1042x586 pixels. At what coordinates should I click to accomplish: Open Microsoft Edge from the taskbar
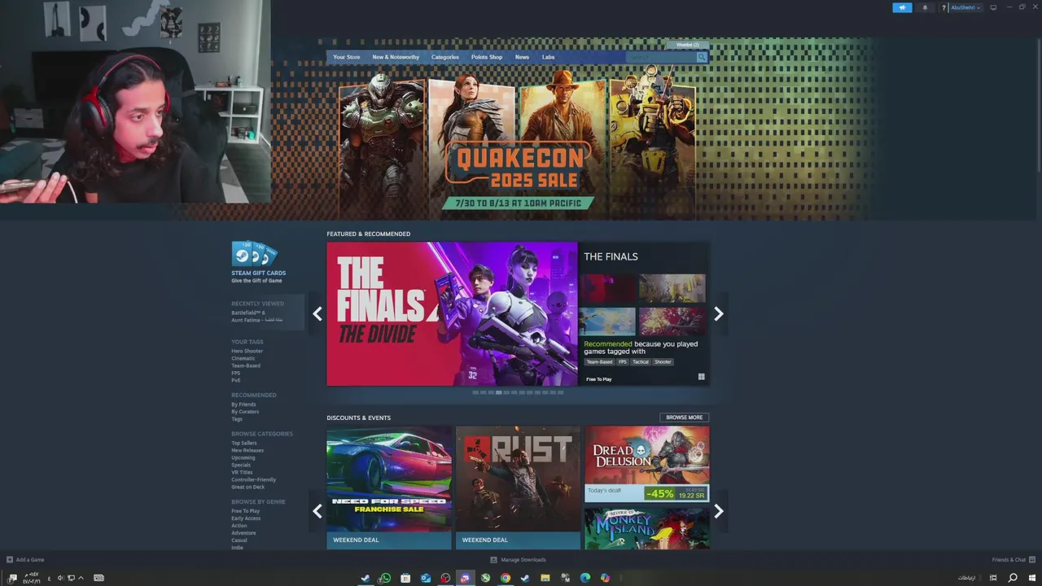tap(585, 578)
